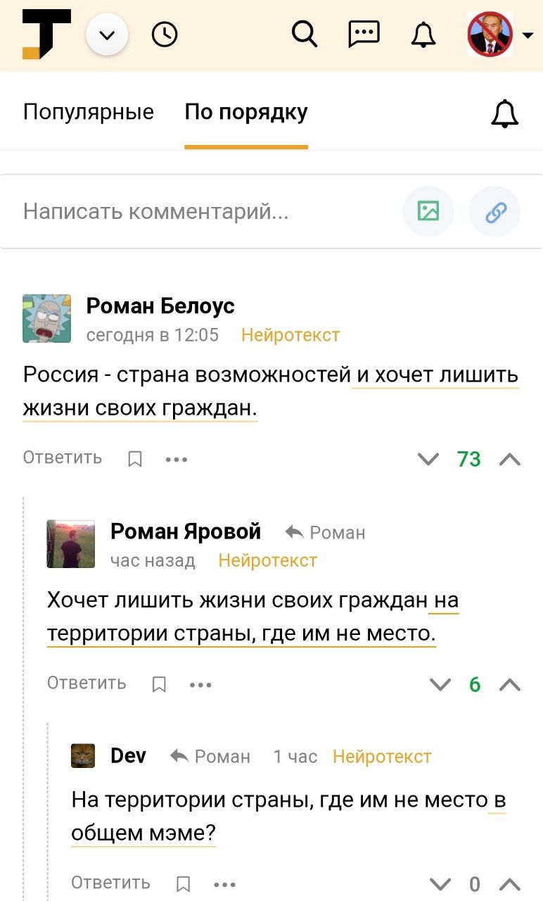Open the TJ logo home page
The height and width of the screenshot is (901, 543).
pyautogui.click(x=46, y=34)
